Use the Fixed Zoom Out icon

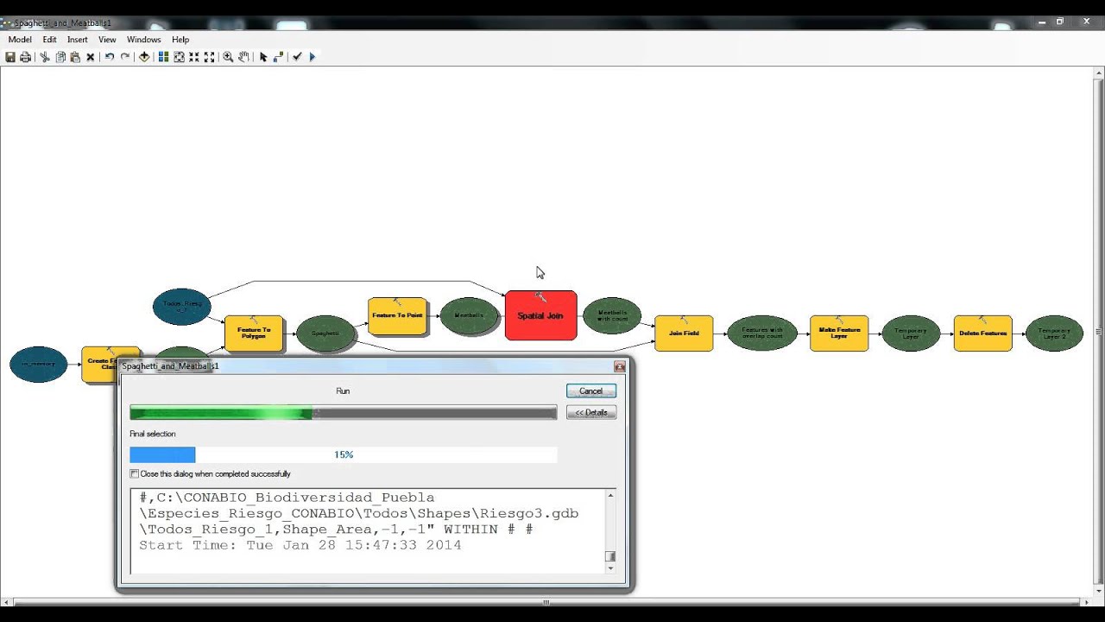pyautogui.click(x=209, y=57)
